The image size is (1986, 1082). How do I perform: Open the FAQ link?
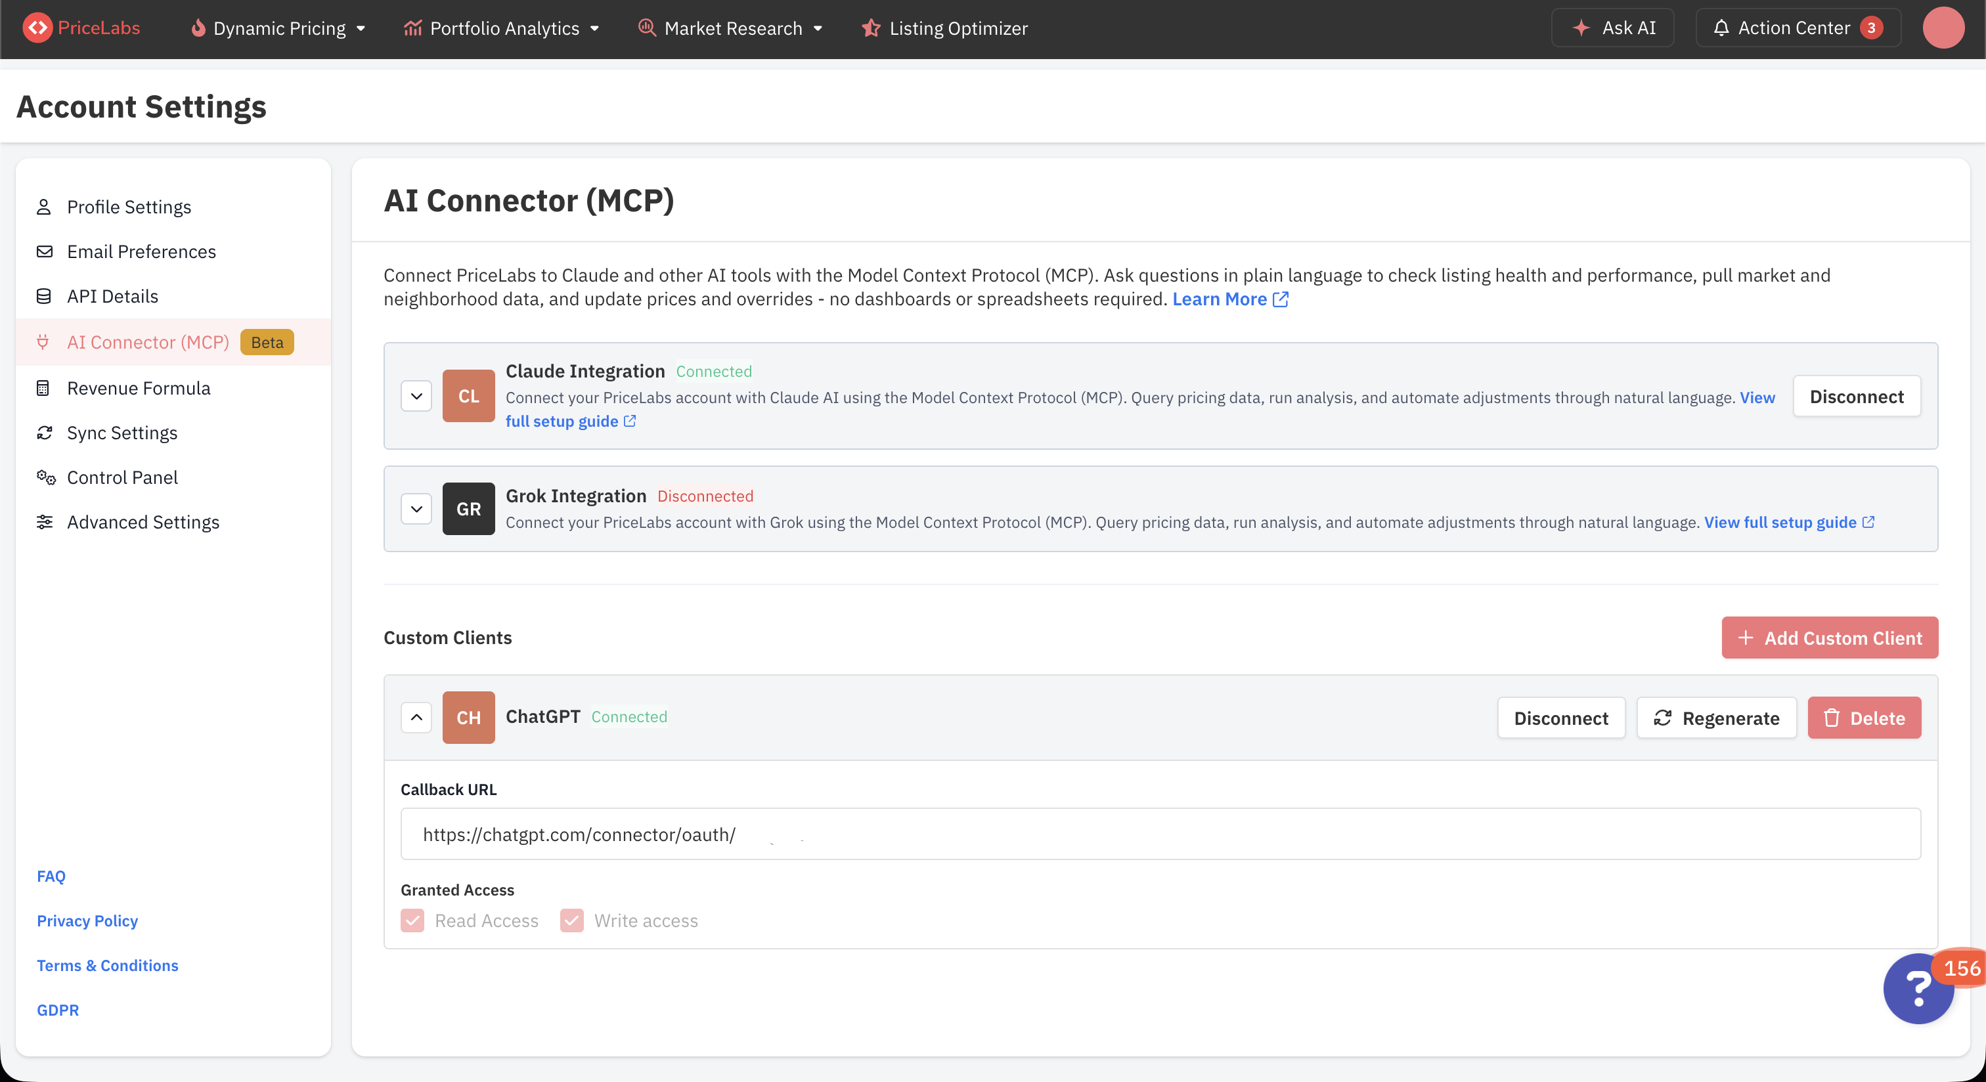coord(51,875)
